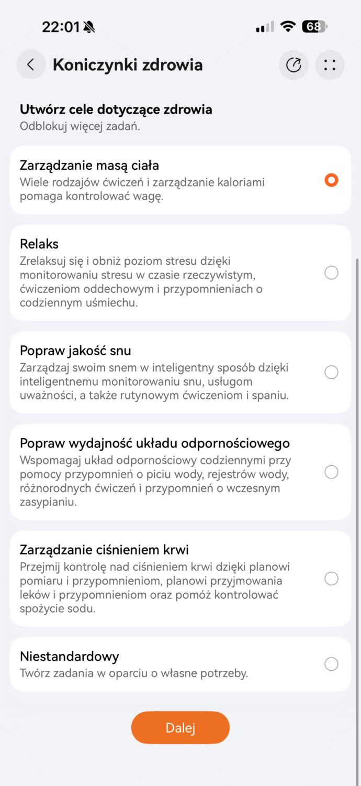Tap the Niestandardowy goal card title

coord(70,657)
